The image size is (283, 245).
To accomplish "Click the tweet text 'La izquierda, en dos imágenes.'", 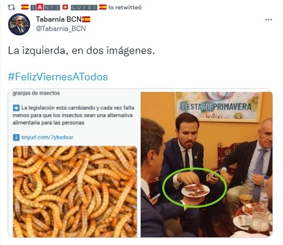I will tap(81, 50).
